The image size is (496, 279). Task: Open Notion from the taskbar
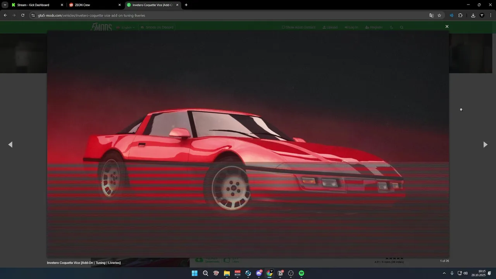click(x=280, y=273)
